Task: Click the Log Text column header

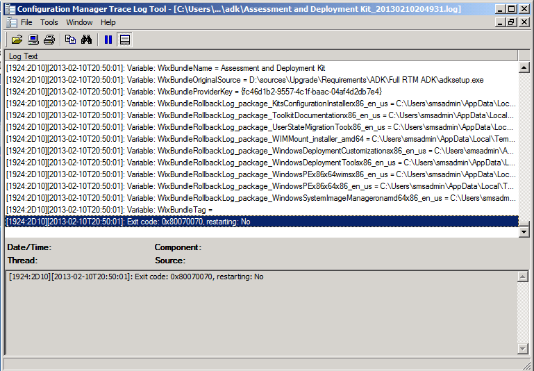Action: click(261, 56)
